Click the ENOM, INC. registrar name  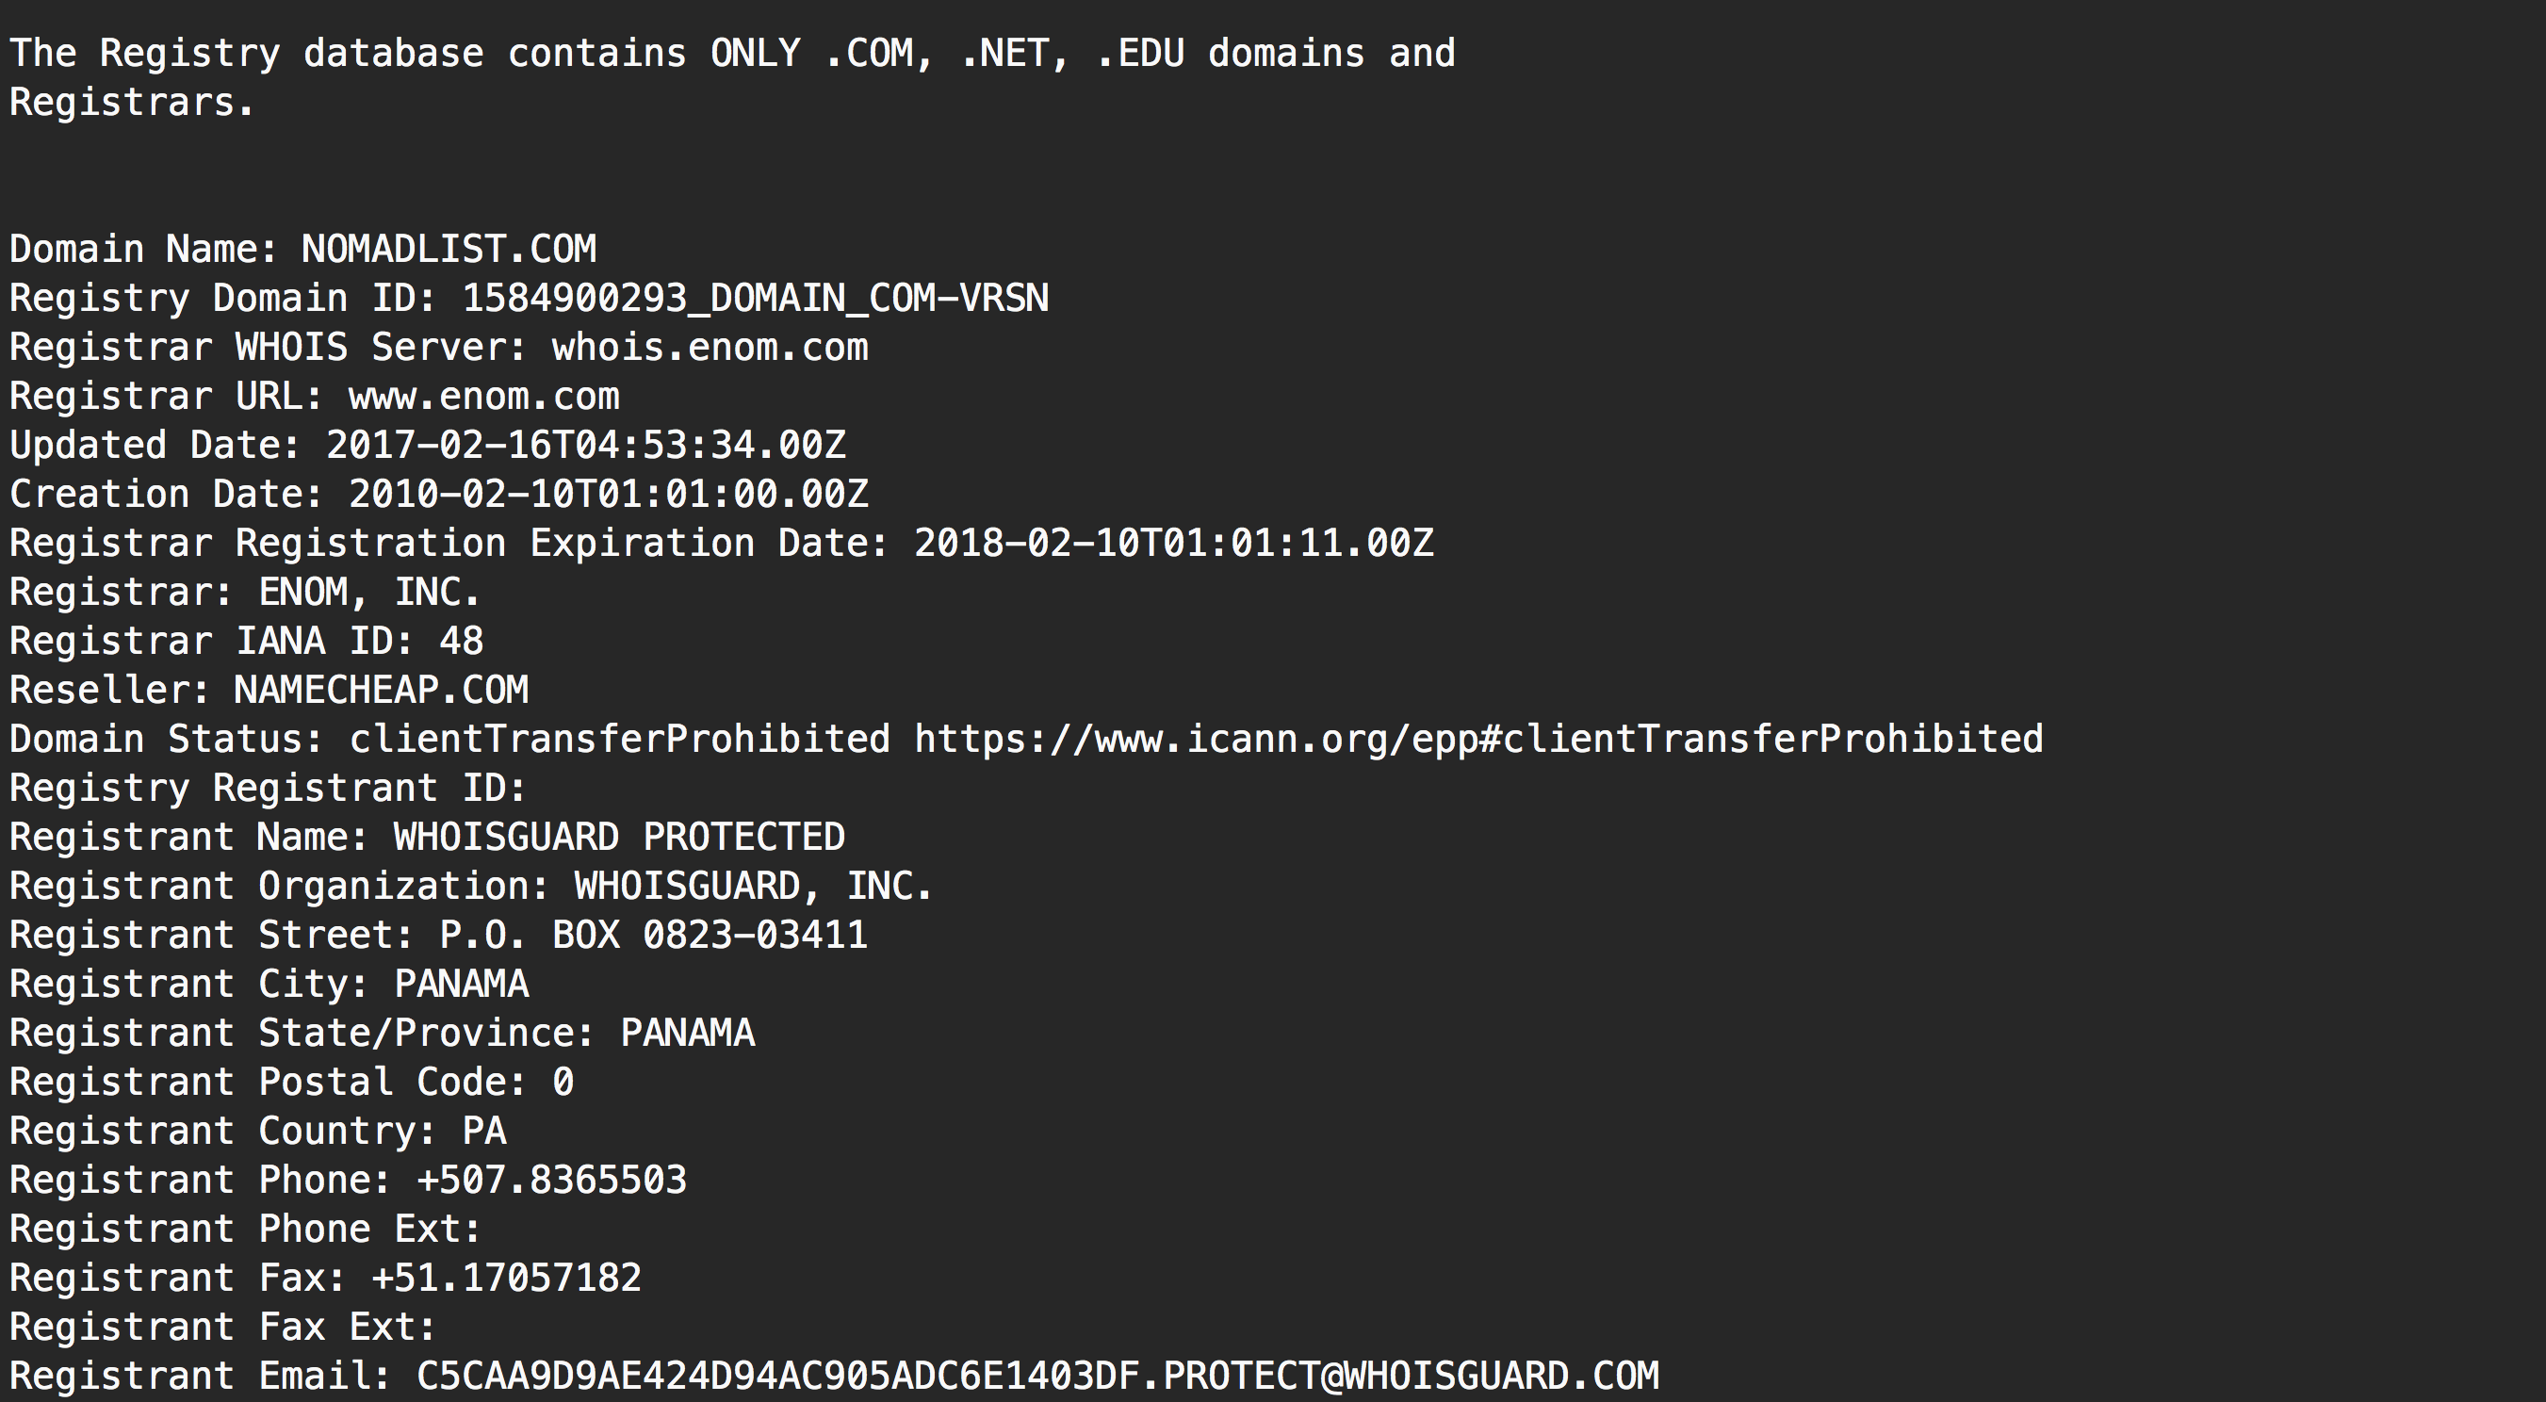[368, 592]
